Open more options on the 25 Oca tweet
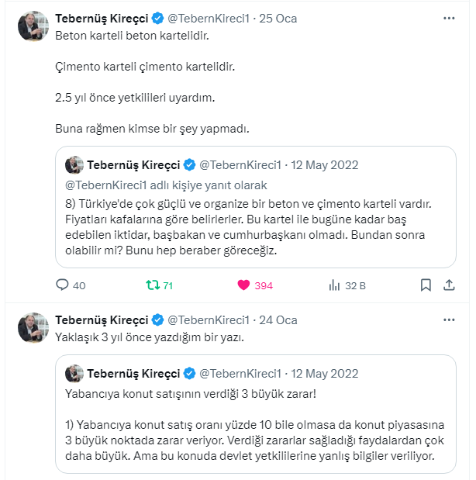This screenshot has height=480, width=476. [449, 18]
